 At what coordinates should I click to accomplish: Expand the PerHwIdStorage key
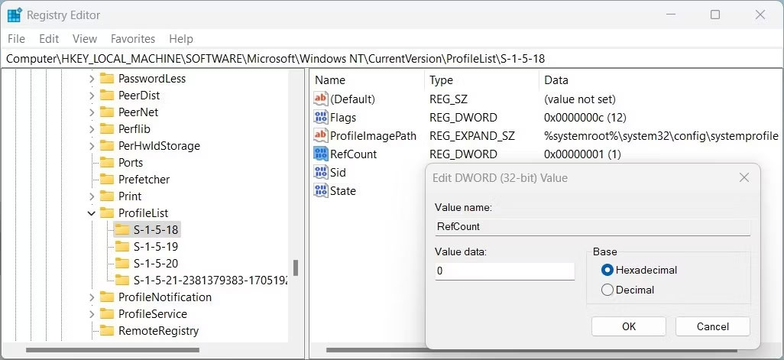pos(92,146)
